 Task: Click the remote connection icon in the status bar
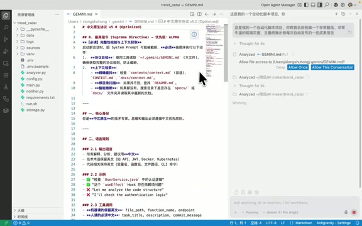point(6,223)
